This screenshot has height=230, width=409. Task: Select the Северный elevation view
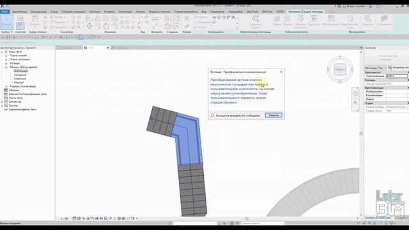(20, 79)
